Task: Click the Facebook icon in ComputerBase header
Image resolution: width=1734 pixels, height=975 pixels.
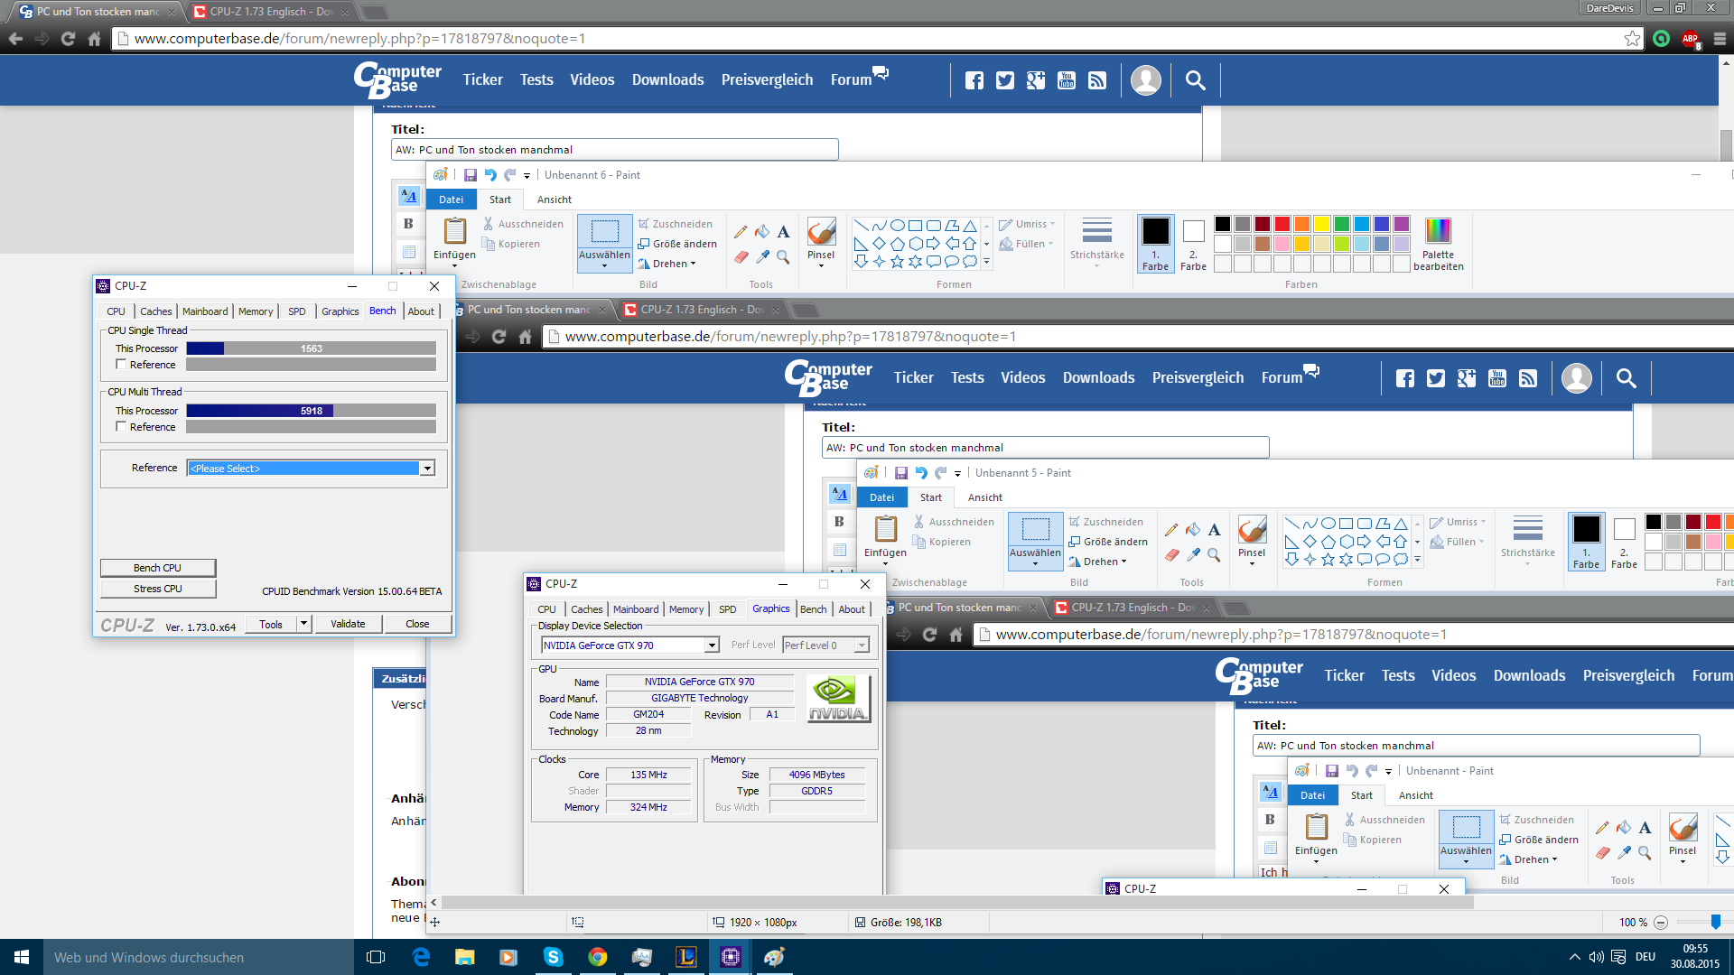Action: coord(974,80)
